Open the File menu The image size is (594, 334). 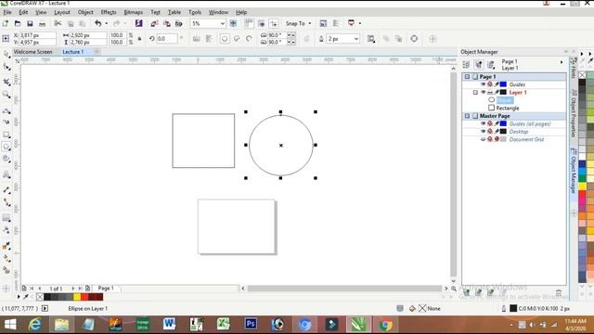click(7, 12)
